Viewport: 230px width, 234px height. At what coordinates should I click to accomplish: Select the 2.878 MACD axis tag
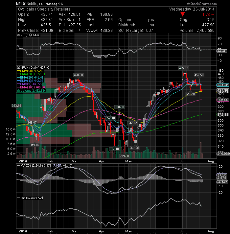(x=222, y=178)
